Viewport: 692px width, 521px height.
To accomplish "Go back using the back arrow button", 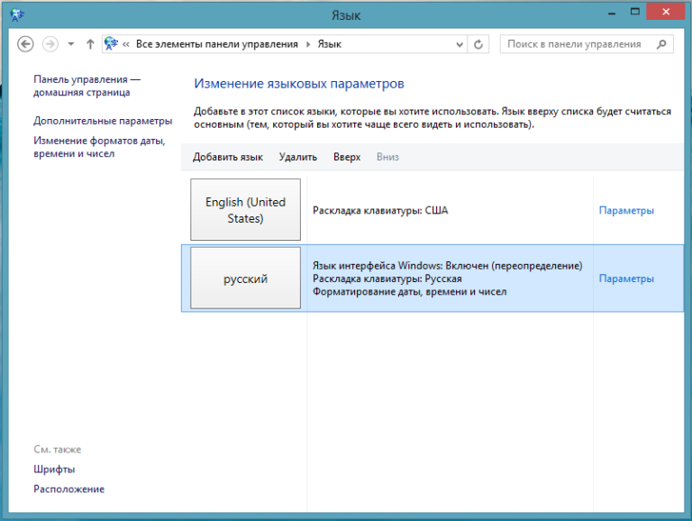I will pyautogui.click(x=25, y=44).
